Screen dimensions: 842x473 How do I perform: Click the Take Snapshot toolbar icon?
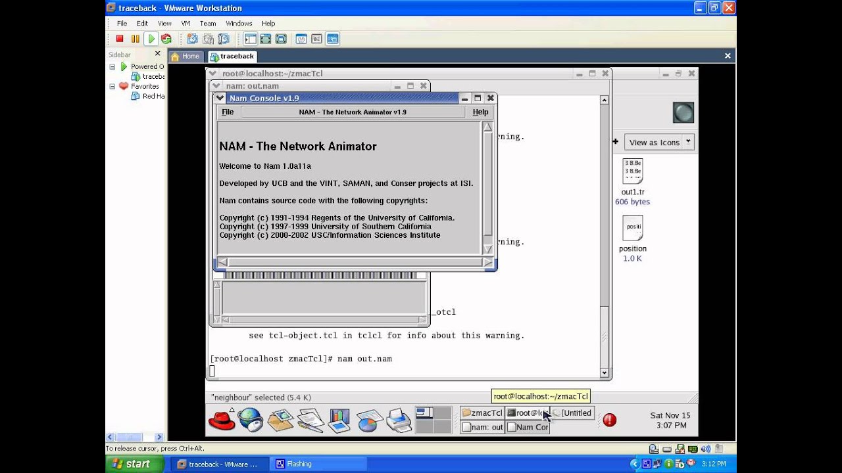[192, 39]
